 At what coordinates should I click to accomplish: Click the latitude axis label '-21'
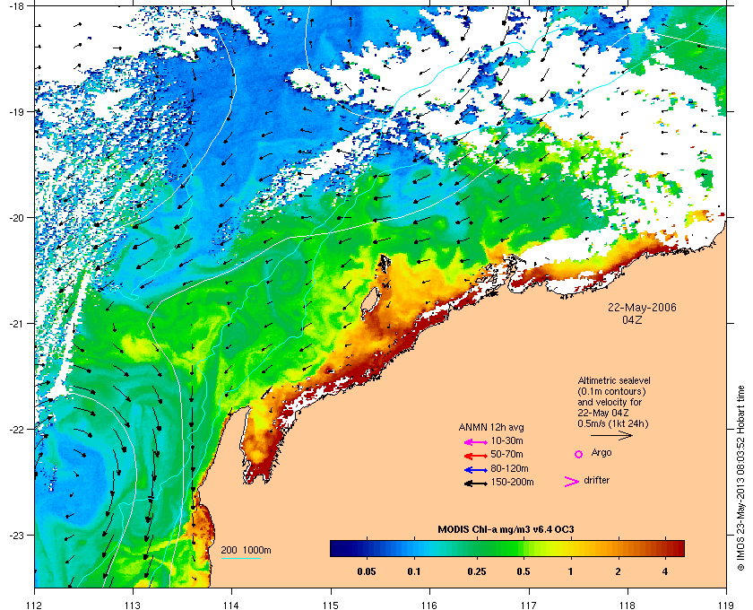16,324
